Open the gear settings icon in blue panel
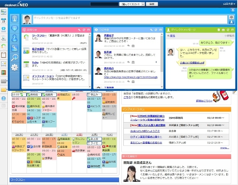This screenshot has height=185, width=238. point(15,67)
